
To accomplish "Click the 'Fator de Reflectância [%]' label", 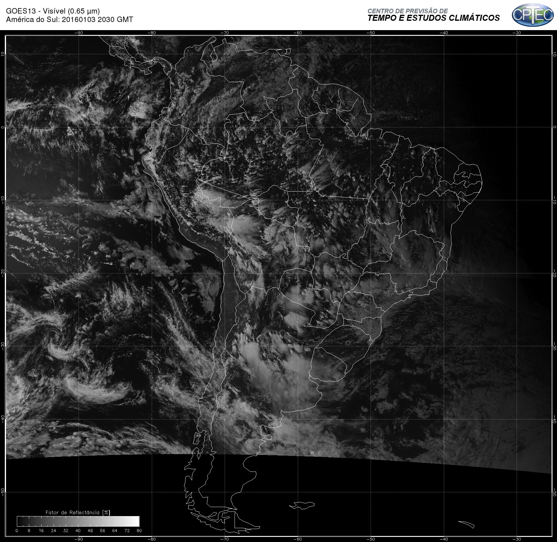I will pyautogui.click(x=78, y=512).
